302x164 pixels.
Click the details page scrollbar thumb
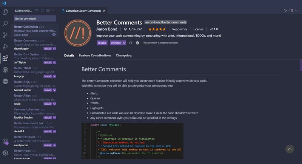pyautogui.click(x=301, y=65)
